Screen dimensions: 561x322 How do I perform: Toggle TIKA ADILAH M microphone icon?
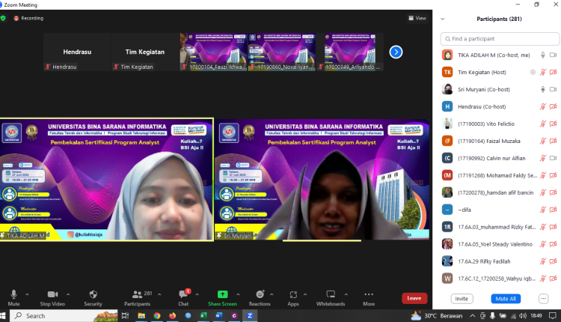pos(543,55)
